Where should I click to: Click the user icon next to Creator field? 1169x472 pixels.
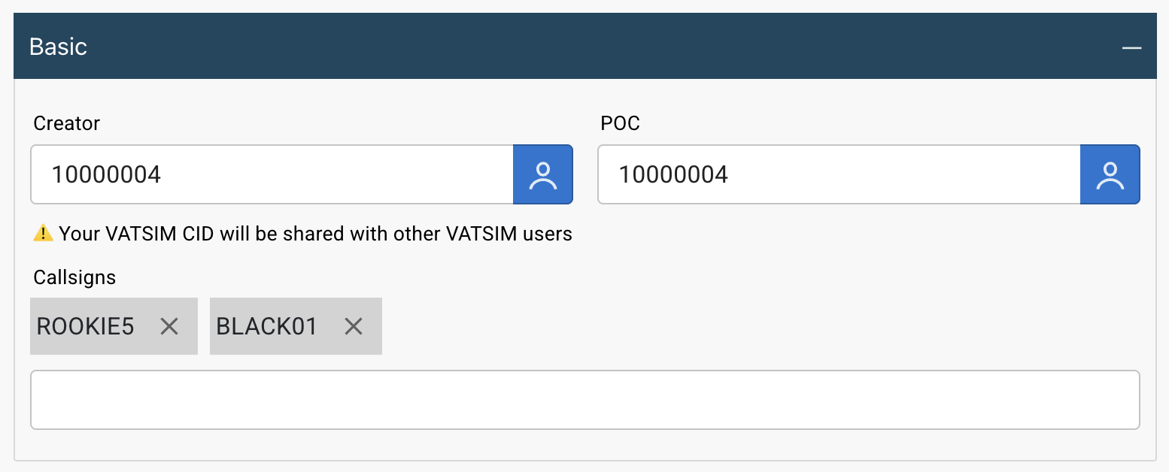pos(543,174)
